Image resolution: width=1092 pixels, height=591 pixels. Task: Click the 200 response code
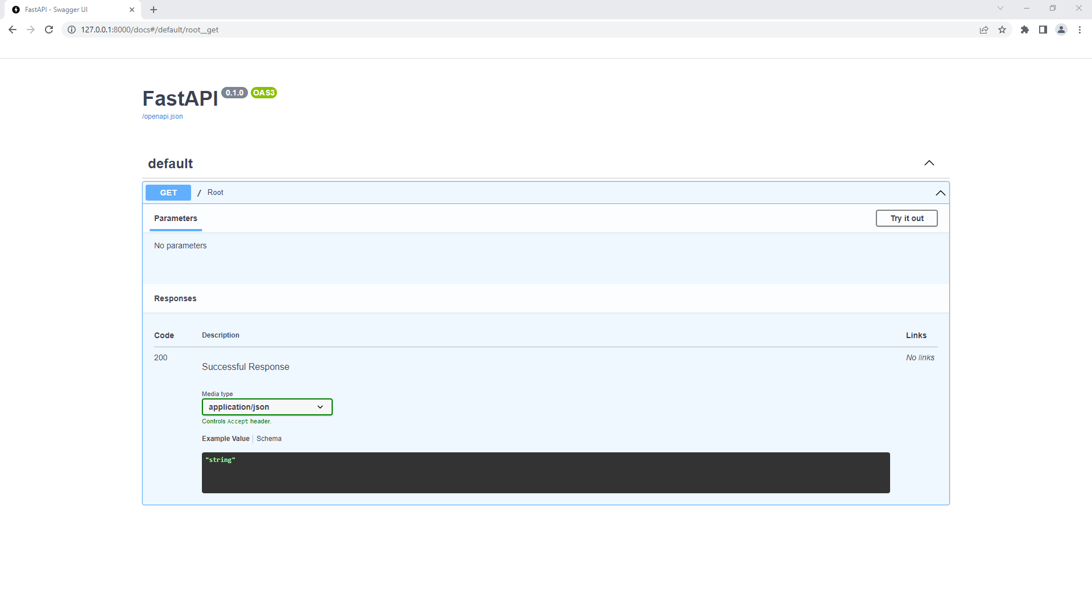(161, 357)
